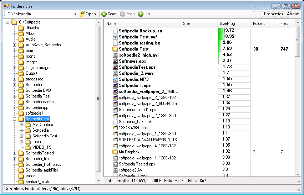Click the Softpedia Test.swf file icon
This screenshot has width=304, height=195.
pos(115,37)
